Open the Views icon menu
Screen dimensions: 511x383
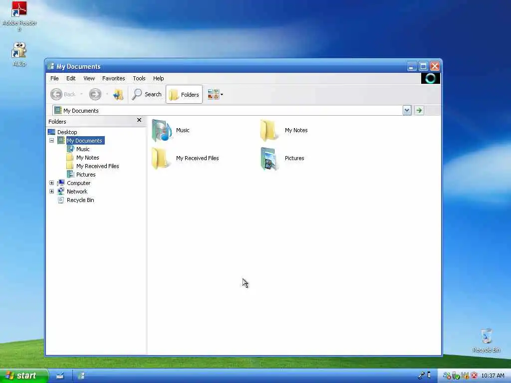click(216, 94)
